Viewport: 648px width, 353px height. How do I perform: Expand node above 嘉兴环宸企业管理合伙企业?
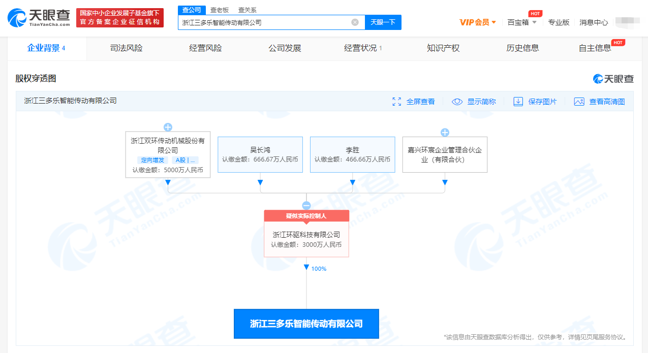click(x=445, y=133)
